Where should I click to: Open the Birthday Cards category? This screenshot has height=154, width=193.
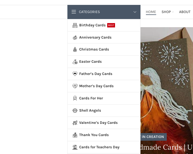pyautogui.click(x=92, y=25)
